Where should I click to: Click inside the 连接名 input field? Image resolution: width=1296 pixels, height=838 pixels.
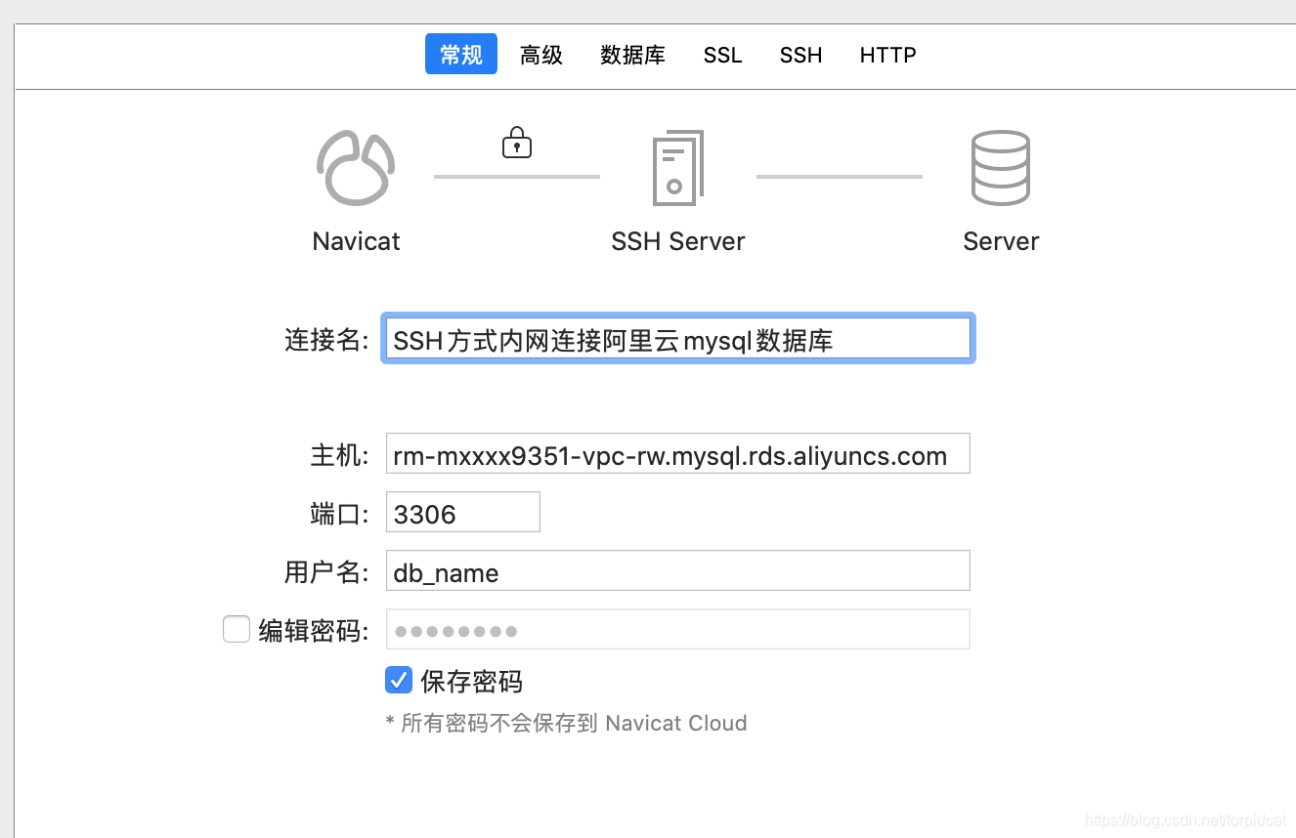pyautogui.click(x=677, y=338)
